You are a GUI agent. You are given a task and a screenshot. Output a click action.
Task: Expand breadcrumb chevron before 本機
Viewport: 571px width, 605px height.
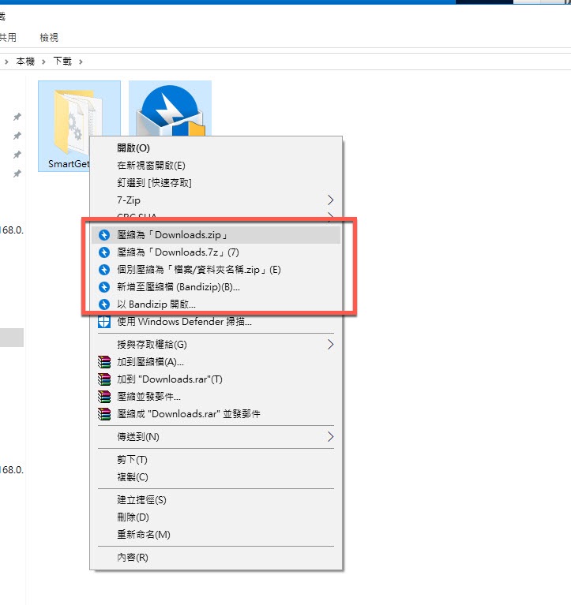(6, 62)
